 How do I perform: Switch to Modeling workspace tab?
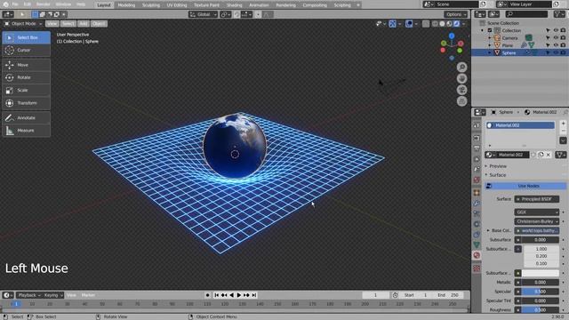pyautogui.click(x=126, y=5)
